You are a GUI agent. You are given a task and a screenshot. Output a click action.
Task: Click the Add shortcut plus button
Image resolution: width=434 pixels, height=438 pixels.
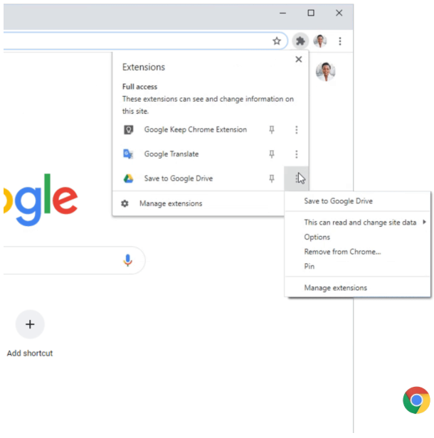coord(30,324)
